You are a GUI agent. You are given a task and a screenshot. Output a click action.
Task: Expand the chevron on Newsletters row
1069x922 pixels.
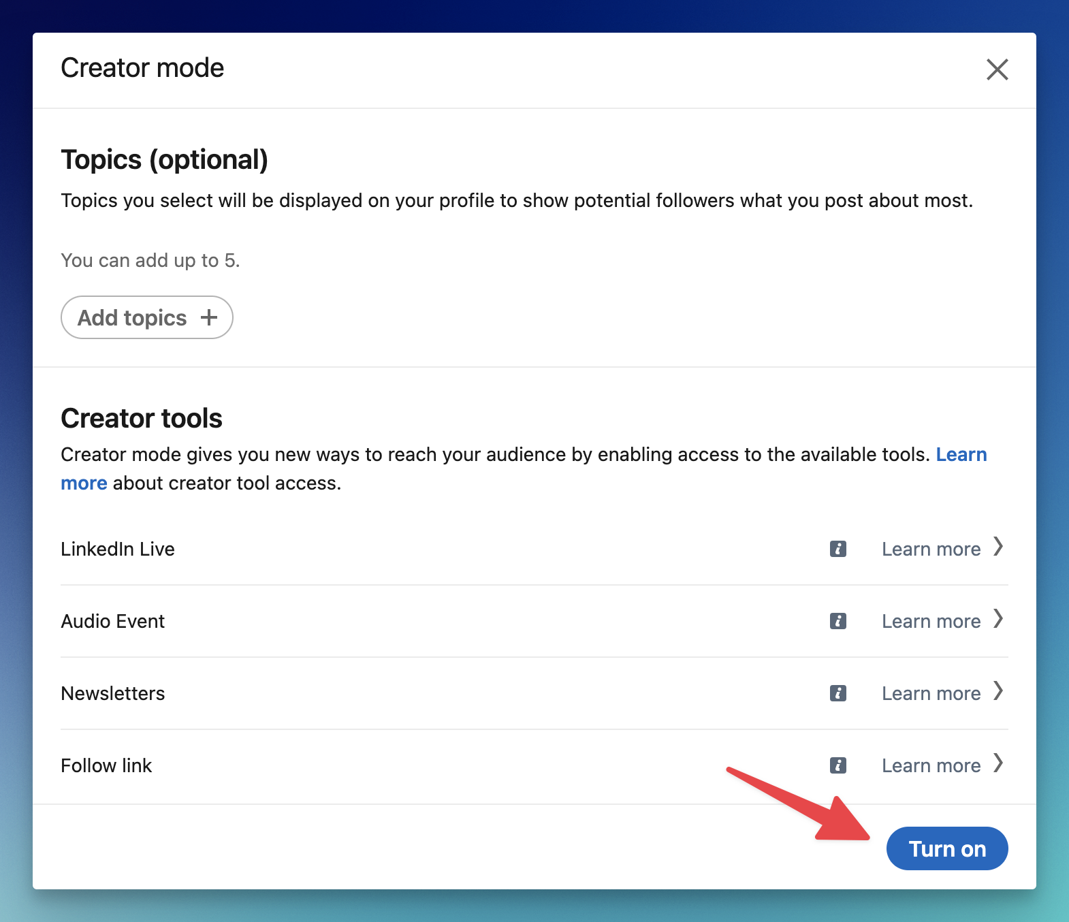click(998, 690)
